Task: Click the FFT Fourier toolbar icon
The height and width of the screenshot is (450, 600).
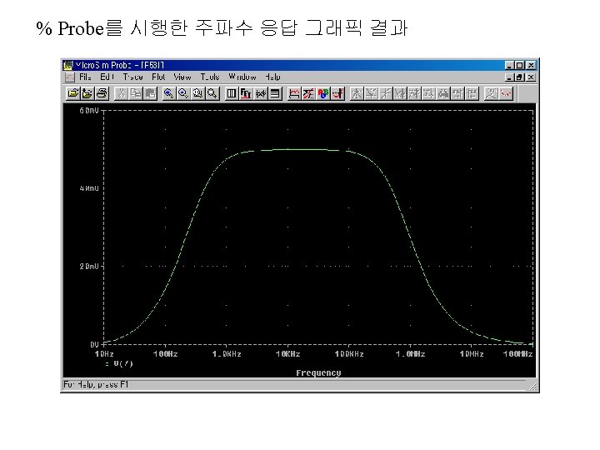Action: (246, 93)
